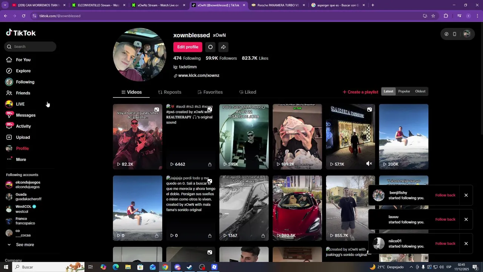Click the TikTok search field
The height and width of the screenshot is (272, 483).
point(30,47)
